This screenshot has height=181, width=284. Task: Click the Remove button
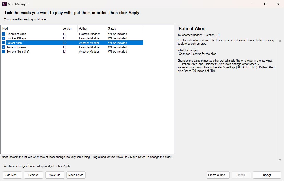[33, 175]
